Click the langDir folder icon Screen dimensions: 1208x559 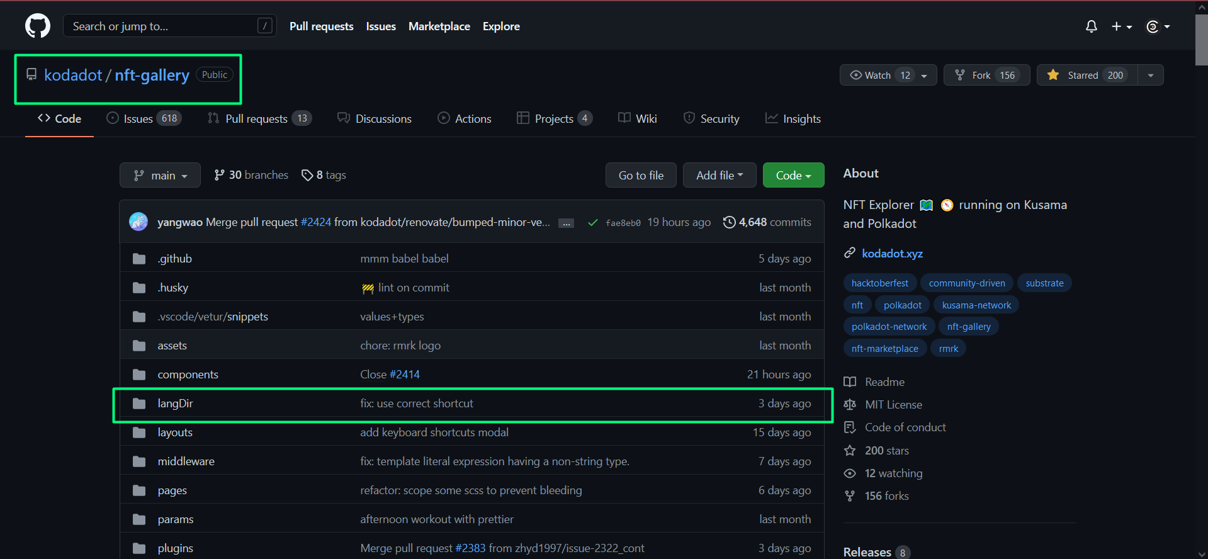tap(139, 404)
